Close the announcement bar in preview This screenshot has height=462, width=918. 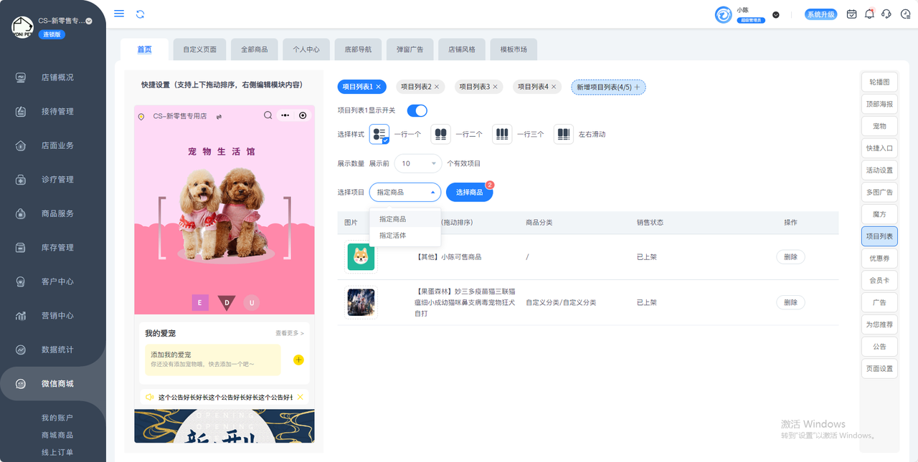point(300,397)
